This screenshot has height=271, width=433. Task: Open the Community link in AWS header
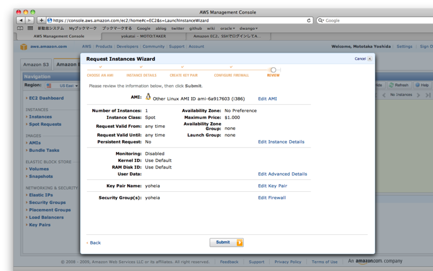pos(154,47)
